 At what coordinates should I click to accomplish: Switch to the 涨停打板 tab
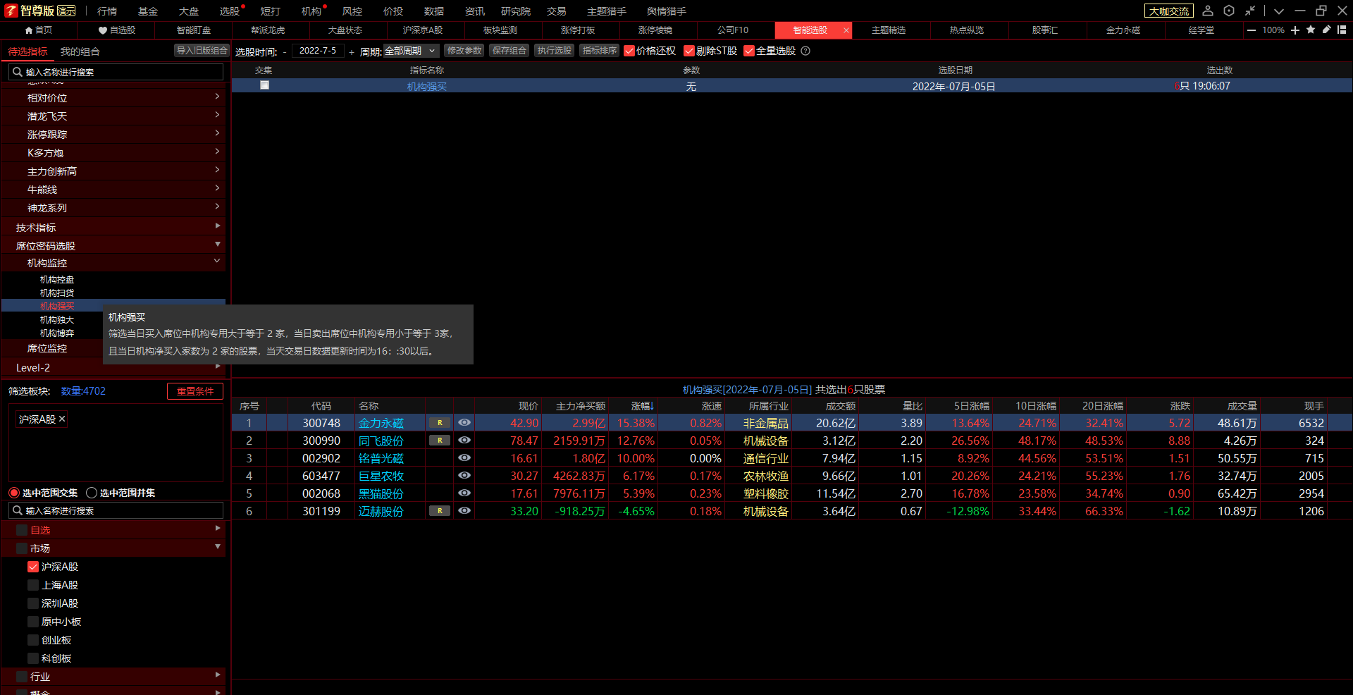pyautogui.click(x=578, y=30)
